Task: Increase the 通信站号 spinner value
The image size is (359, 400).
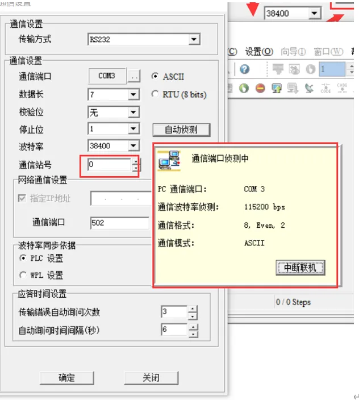Action: click(x=136, y=162)
